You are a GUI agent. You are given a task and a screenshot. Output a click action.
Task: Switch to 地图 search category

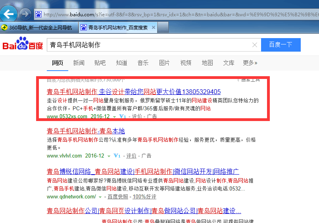tap(207, 63)
